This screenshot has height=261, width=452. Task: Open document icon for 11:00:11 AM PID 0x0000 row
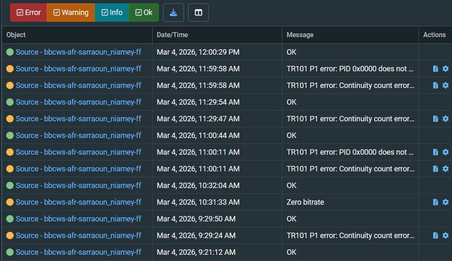tap(435, 152)
